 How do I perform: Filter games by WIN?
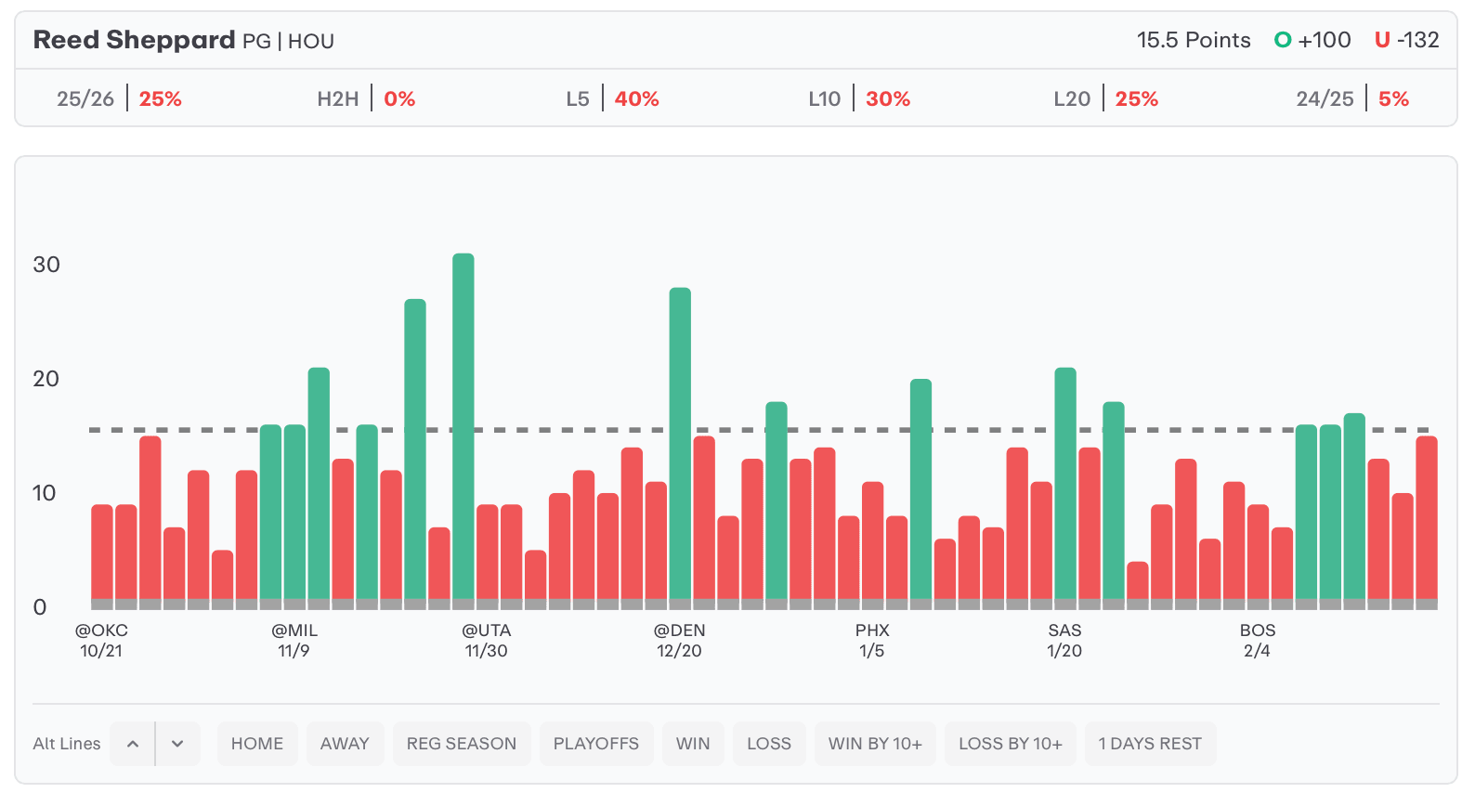(x=693, y=744)
